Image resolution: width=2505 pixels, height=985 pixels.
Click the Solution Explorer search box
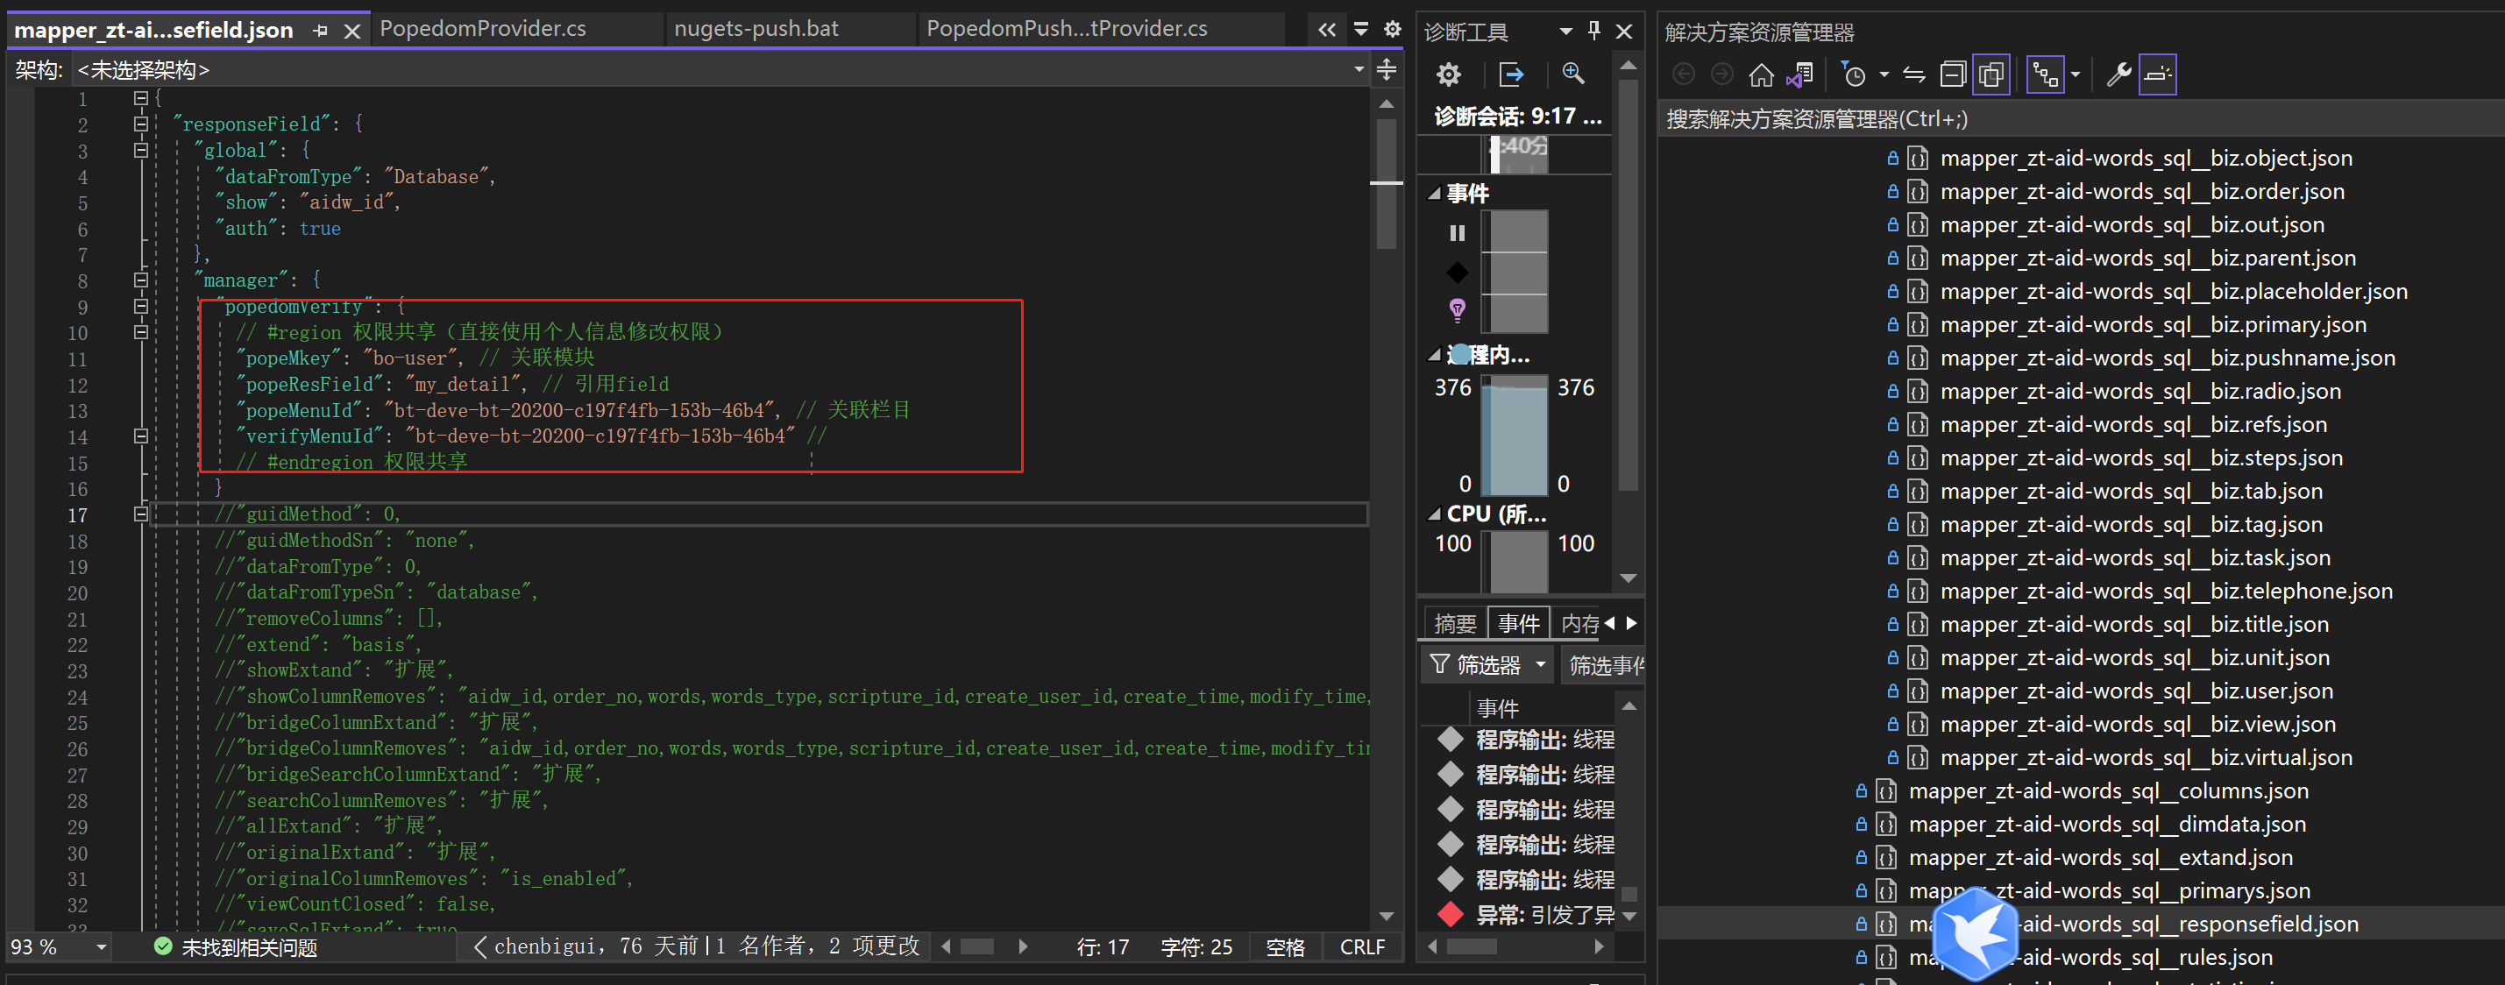2080,119
